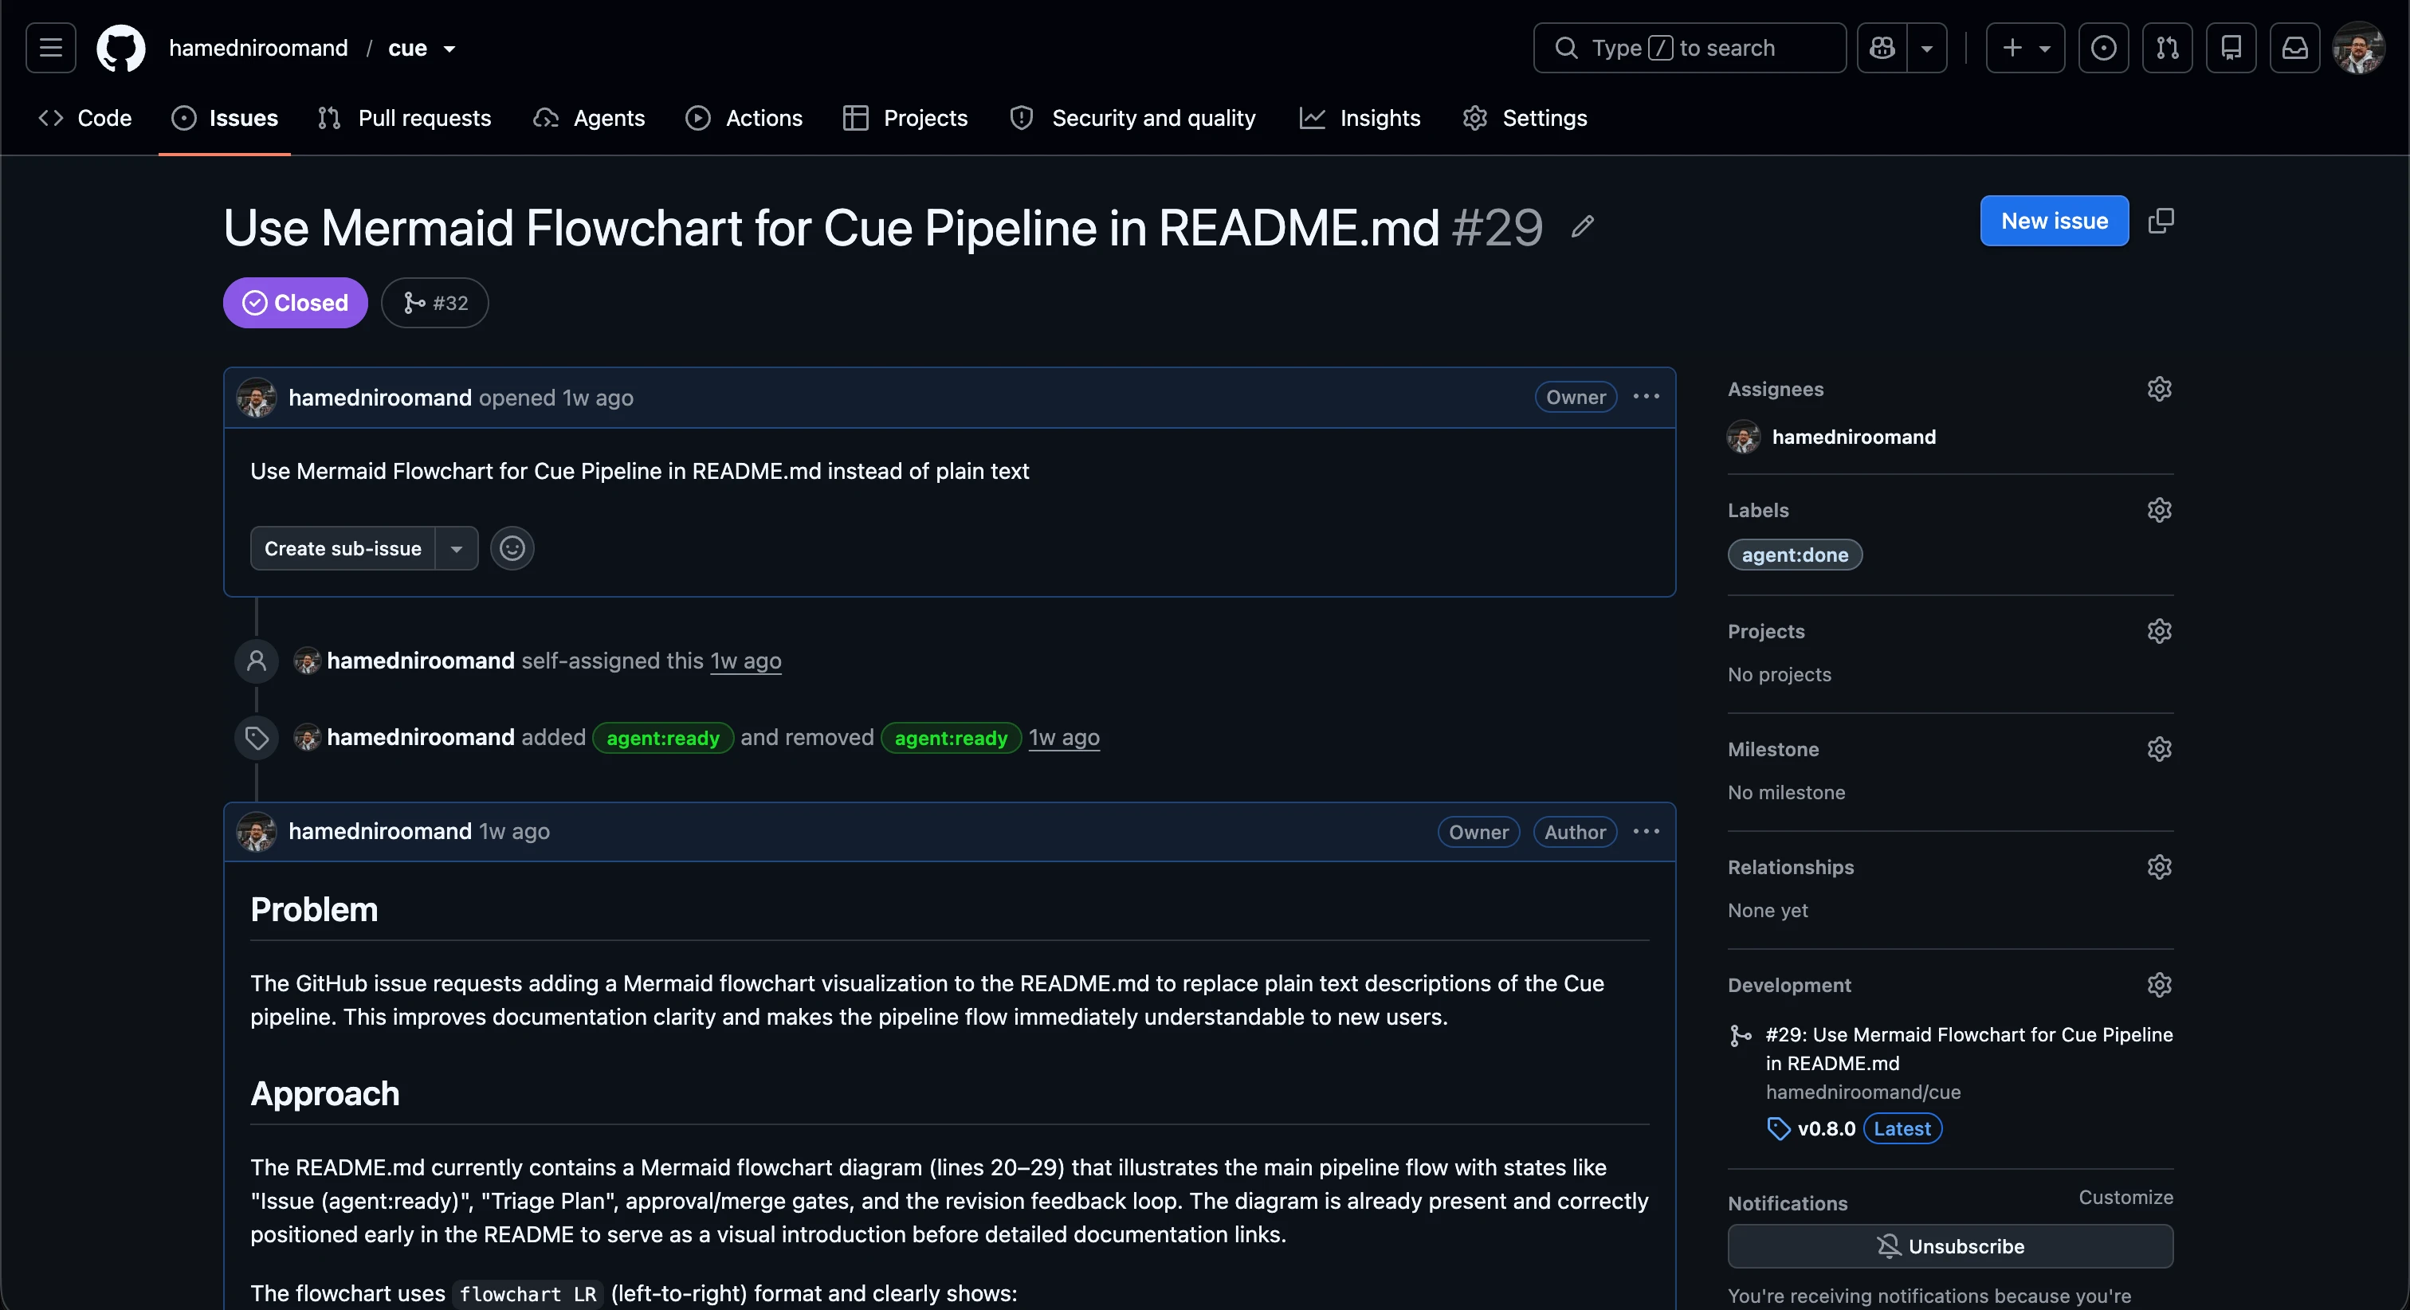Image resolution: width=2410 pixels, height=1310 pixels.
Task: Switch to Pull requests tab
Action: [404, 118]
